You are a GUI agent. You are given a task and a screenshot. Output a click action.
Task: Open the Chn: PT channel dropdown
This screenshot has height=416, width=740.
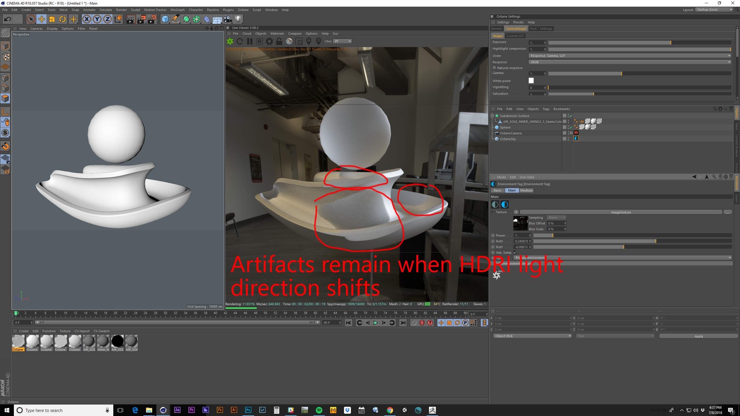[x=343, y=41]
